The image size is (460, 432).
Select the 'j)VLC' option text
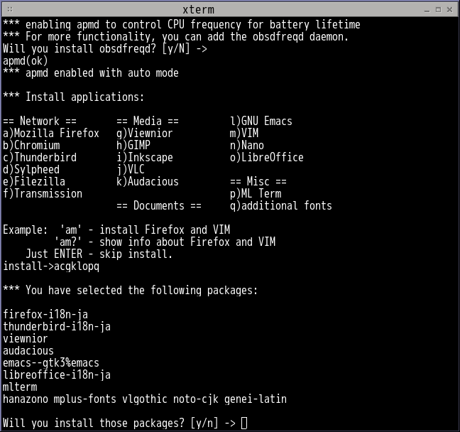(131, 170)
